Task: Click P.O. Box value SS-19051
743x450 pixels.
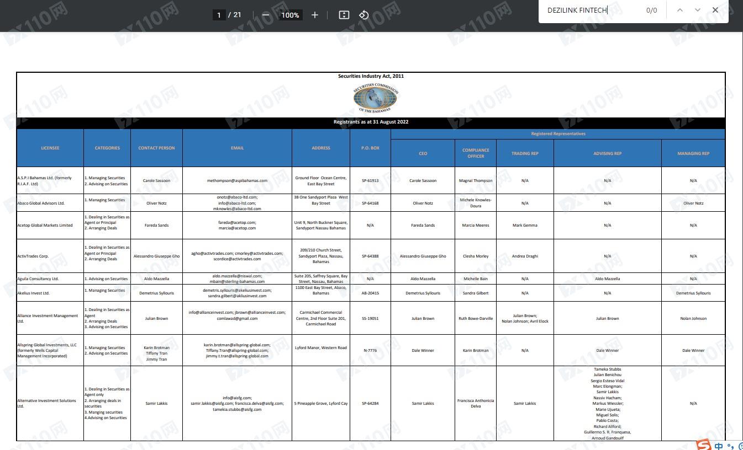Action: [x=370, y=318]
